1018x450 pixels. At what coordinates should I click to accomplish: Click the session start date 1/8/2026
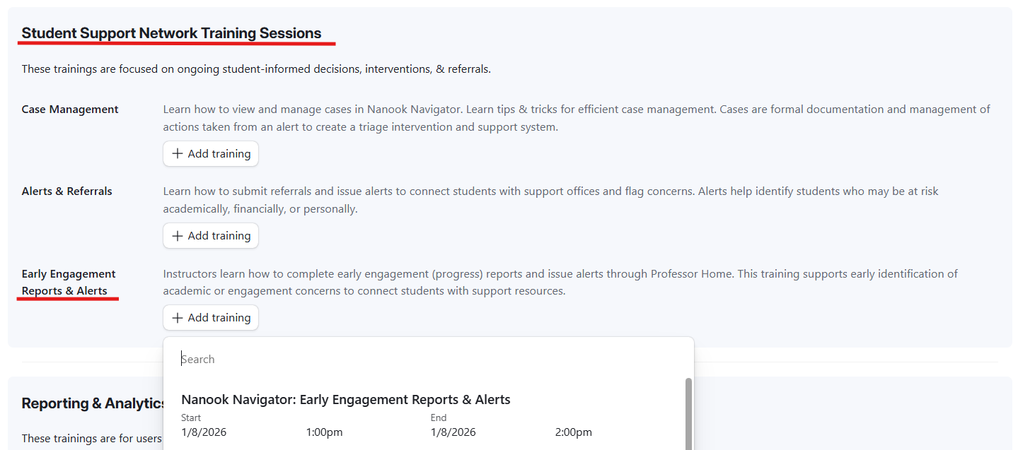(204, 432)
